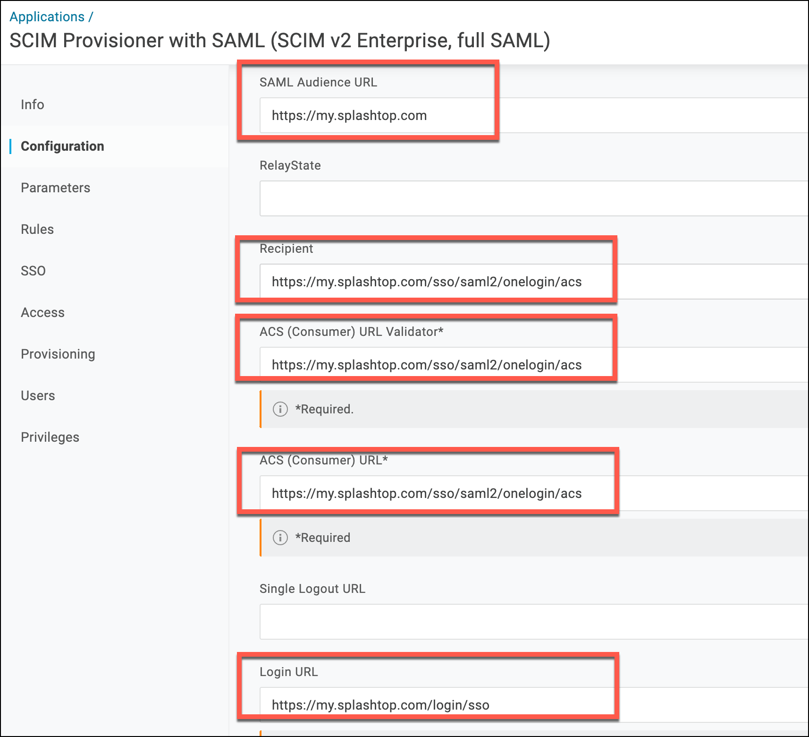Click the info icon beside '*Required.'
The height and width of the screenshot is (737, 809).
[280, 409]
